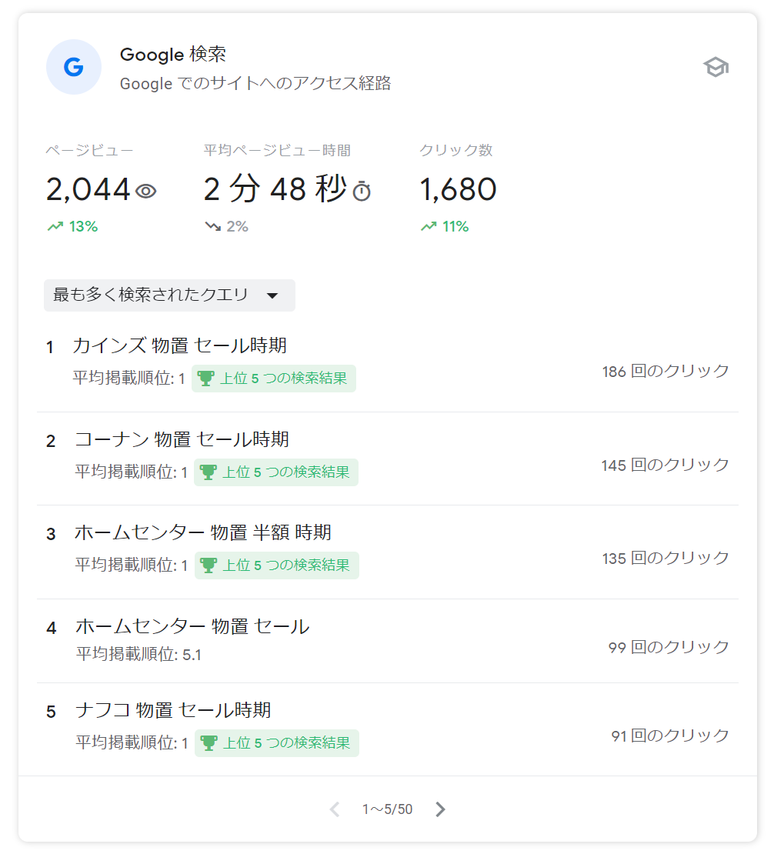
Task: Select query ナフコ 物置 セール時期
Action: pos(173,710)
